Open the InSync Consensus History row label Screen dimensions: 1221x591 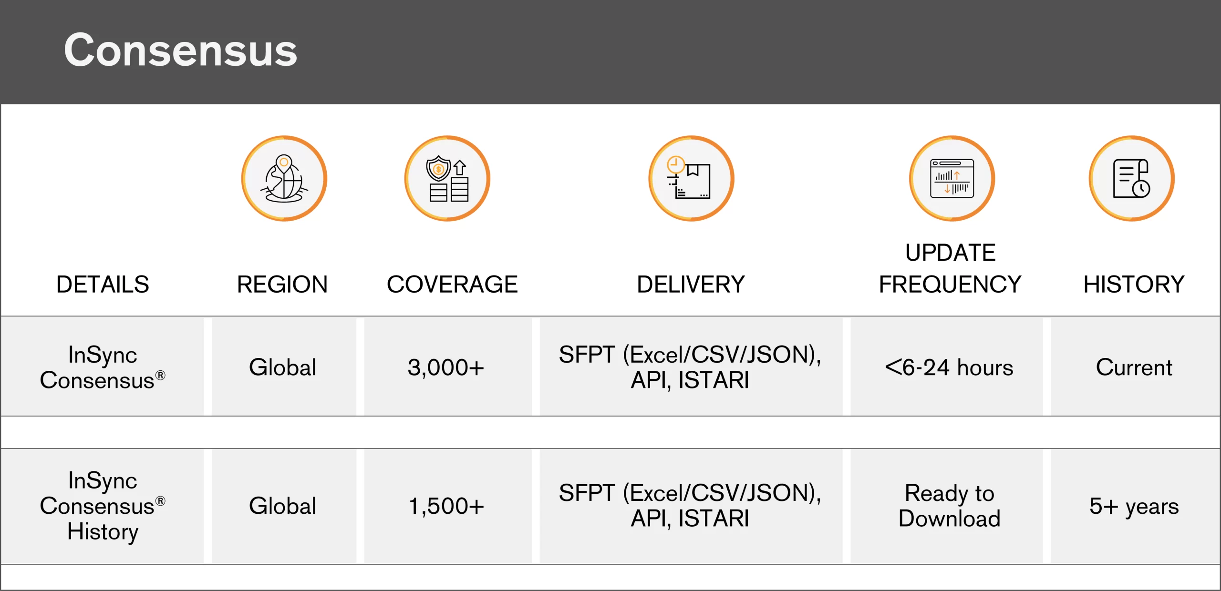tap(103, 506)
